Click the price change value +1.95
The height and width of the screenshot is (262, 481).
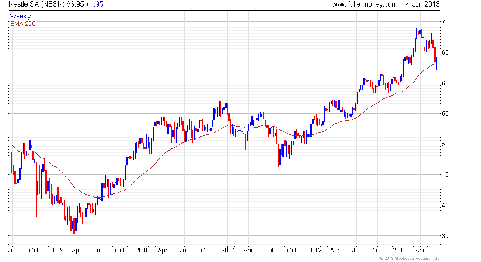pyautogui.click(x=94, y=4)
